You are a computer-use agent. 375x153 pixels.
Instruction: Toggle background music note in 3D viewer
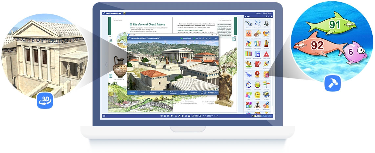[194, 38]
